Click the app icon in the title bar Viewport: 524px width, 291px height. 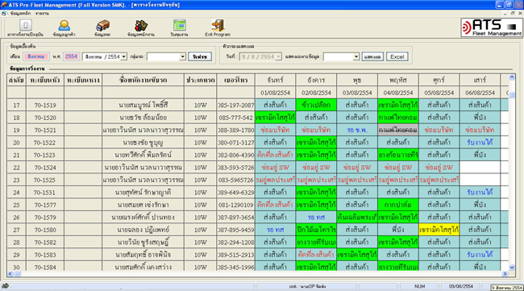[4, 5]
